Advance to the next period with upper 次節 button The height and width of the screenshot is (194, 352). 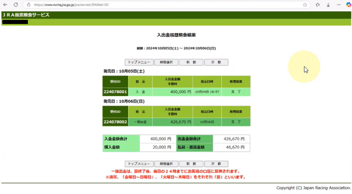pyautogui.click(x=216, y=62)
